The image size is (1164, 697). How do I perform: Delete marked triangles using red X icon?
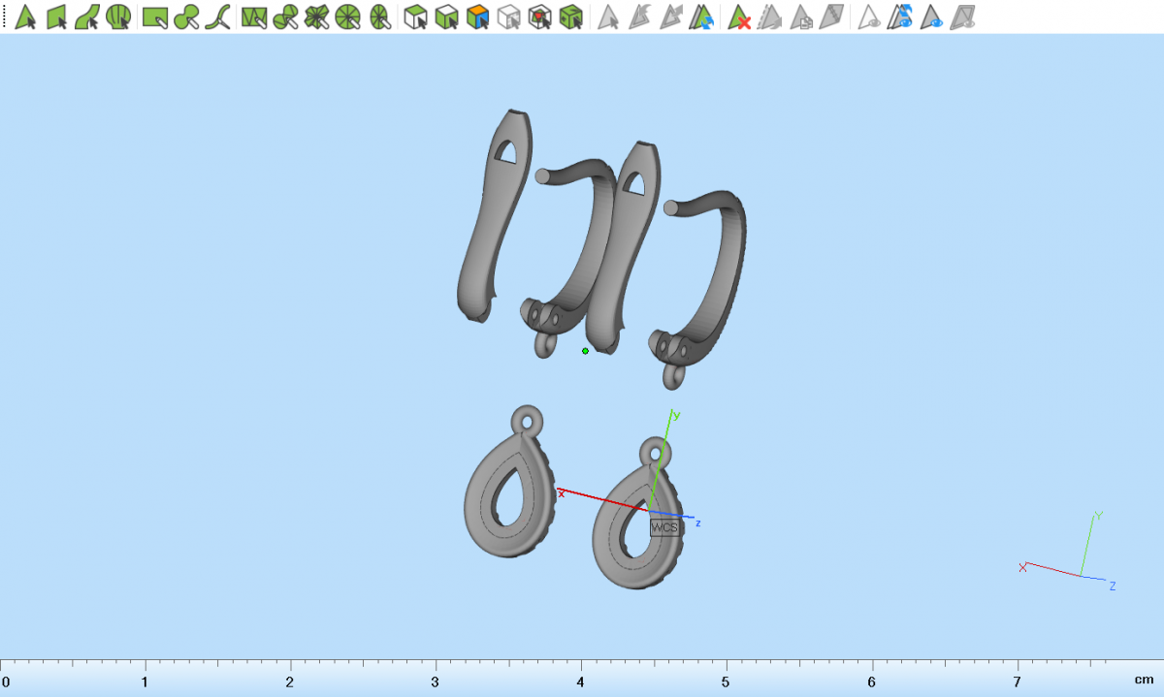click(740, 16)
